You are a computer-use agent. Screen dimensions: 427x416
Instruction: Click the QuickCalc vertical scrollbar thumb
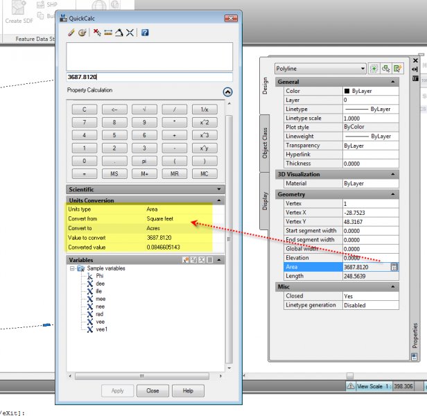(229, 239)
